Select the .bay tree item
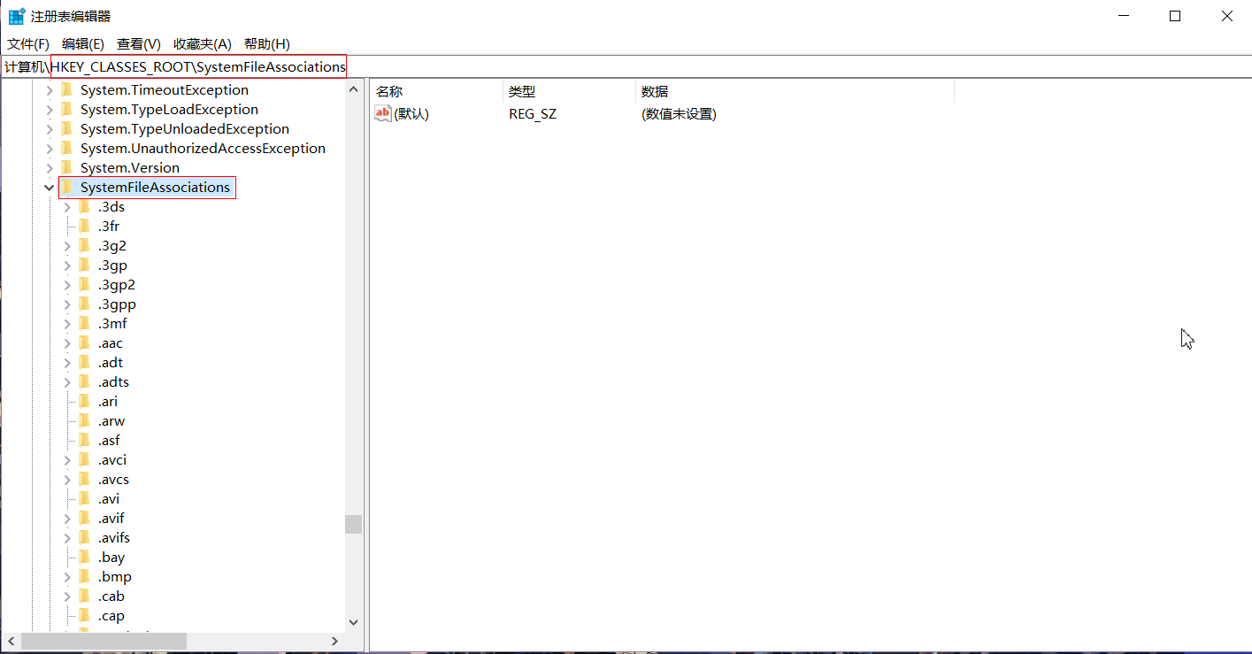The height and width of the screenshot is (654, 1252). point(111,557)
